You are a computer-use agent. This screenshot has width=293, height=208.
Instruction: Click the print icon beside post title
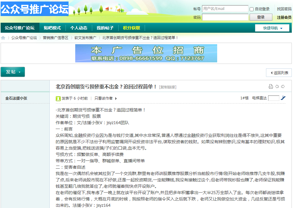[x=271, y=87]
